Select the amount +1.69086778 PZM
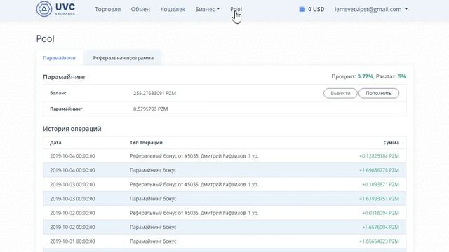 point(379,170)
